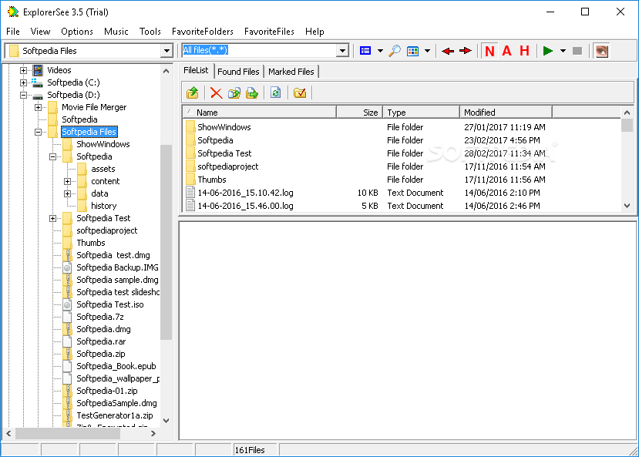Switch to the Found Files tab

(x=238, y=72)
